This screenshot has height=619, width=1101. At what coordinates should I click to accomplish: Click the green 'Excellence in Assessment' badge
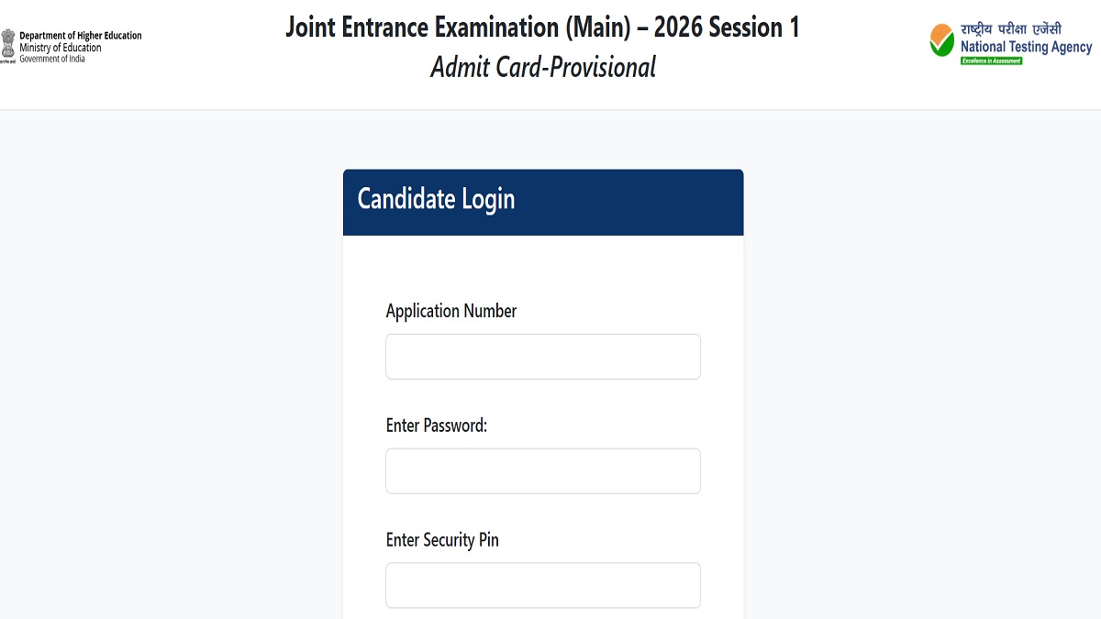(x=991, y=61)
